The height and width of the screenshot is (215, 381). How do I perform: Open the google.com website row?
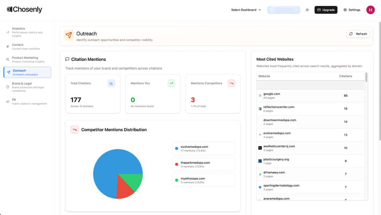[x=311, y=95]
